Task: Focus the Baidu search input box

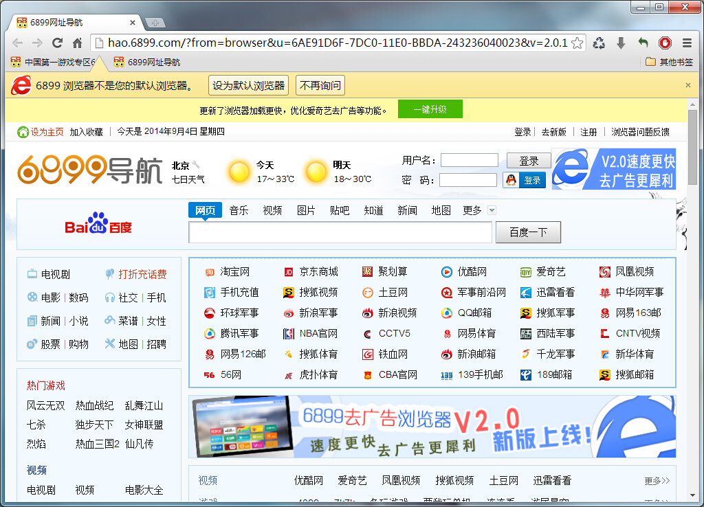Action: (340, 232)
